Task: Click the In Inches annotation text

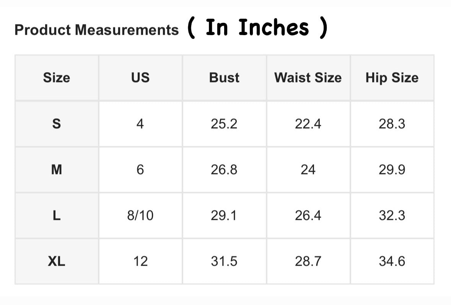Action: pyautogui.click(x=257, y=28)
